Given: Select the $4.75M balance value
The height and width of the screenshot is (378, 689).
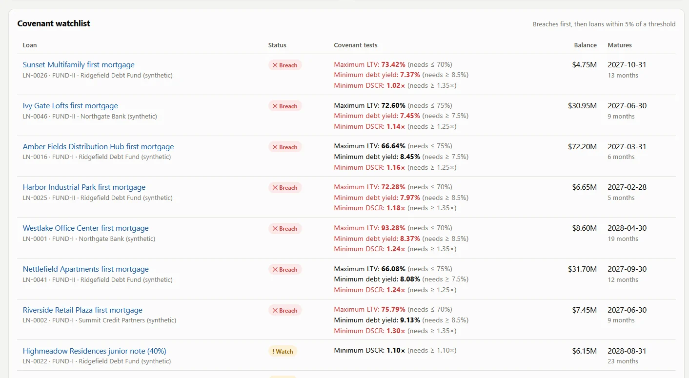Looking at the screenshot, I should click(585, 65).
